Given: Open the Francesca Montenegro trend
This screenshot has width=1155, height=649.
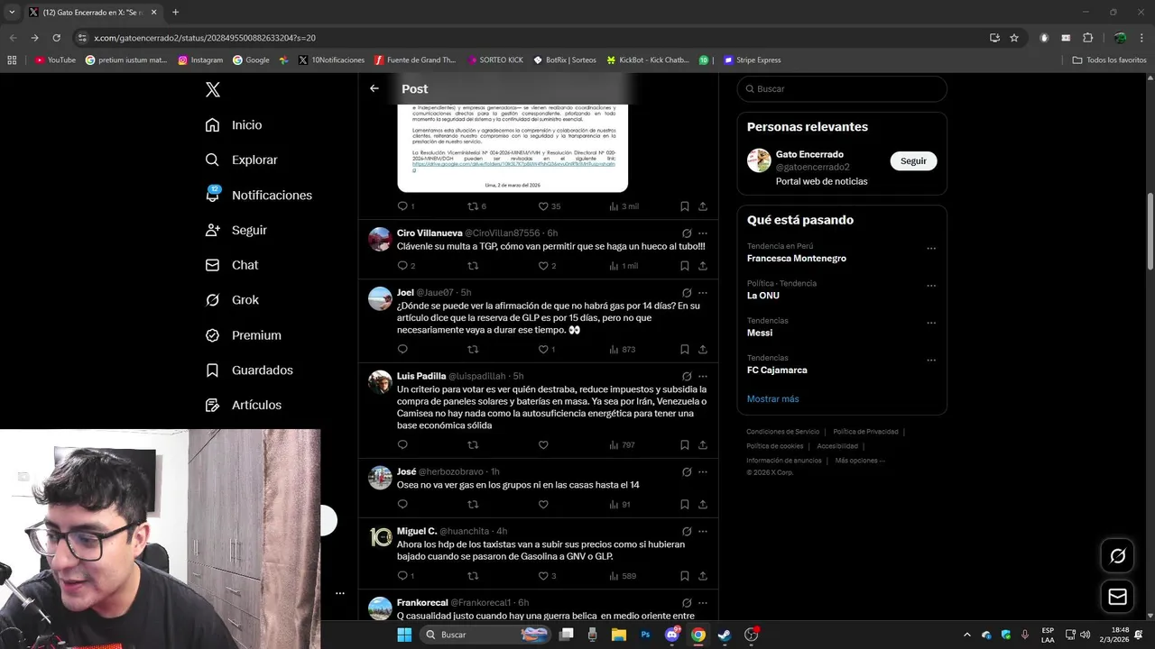Looking at the screenshot, I should [x=797, y=258].
